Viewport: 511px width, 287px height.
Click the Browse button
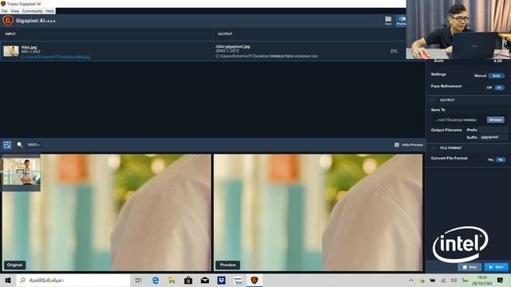point(495,120)
